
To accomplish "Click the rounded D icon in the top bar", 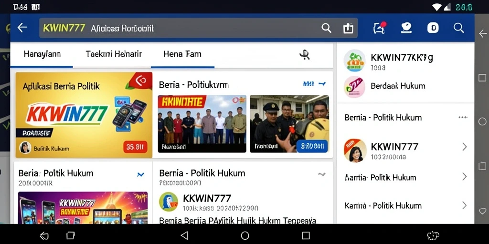I will click(x=433, y=28).
